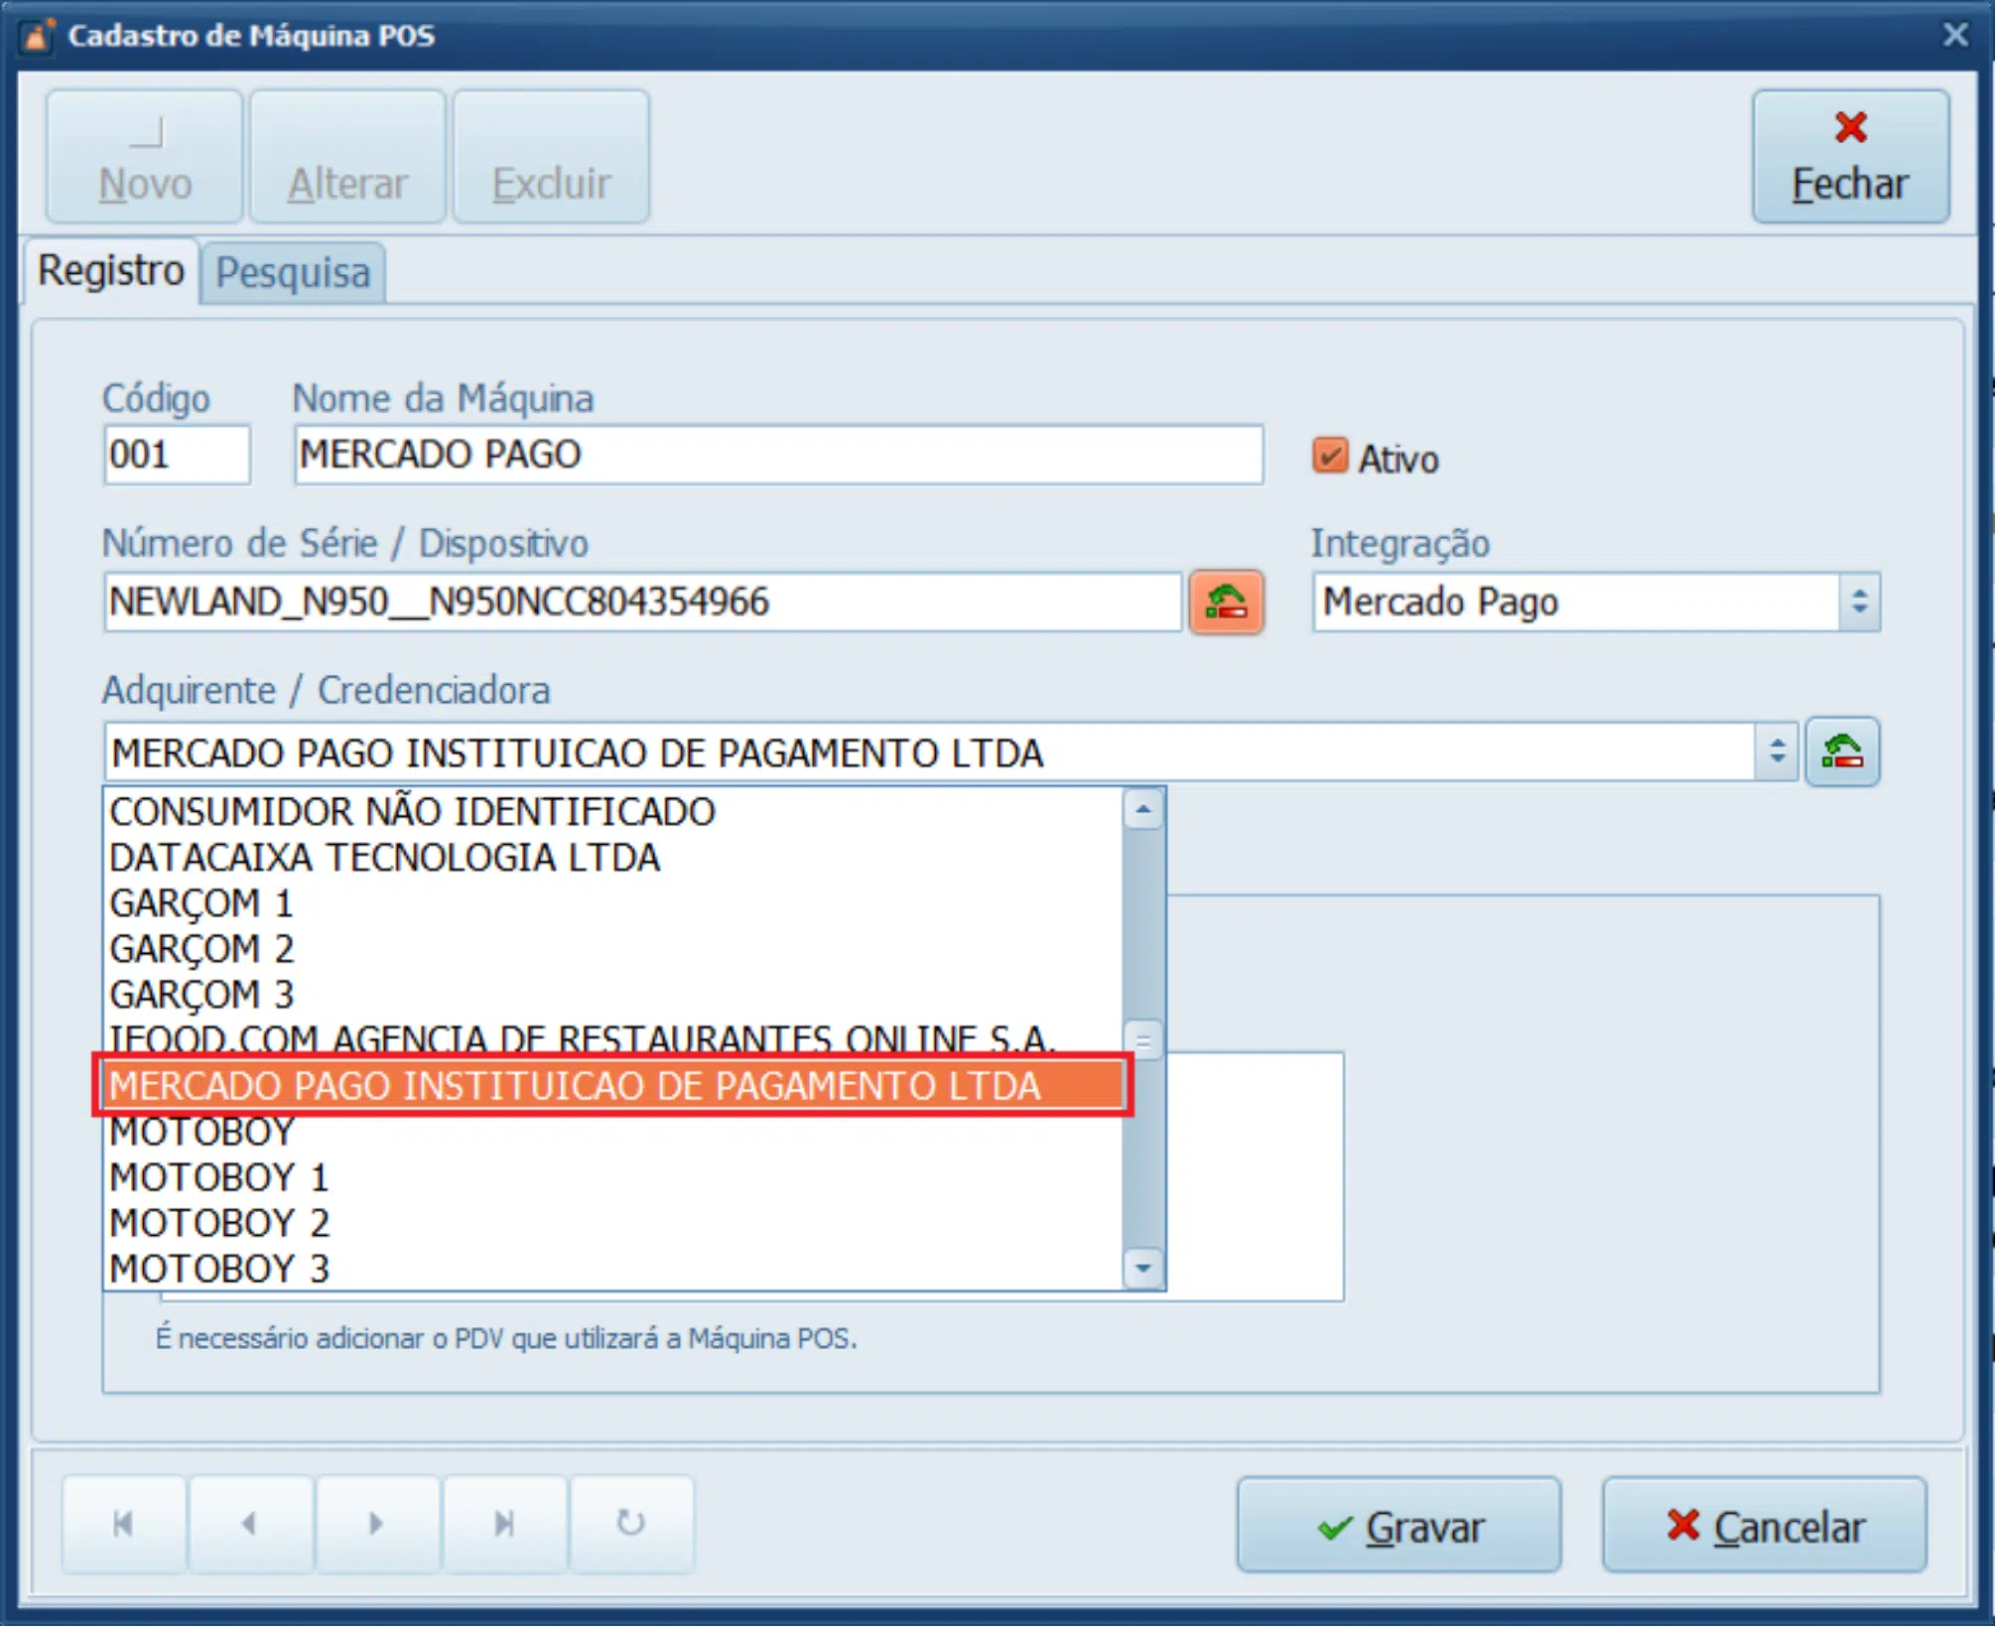Go to the previous record
Viewport: 1996px width, 1627px height.
point(250,1524)
